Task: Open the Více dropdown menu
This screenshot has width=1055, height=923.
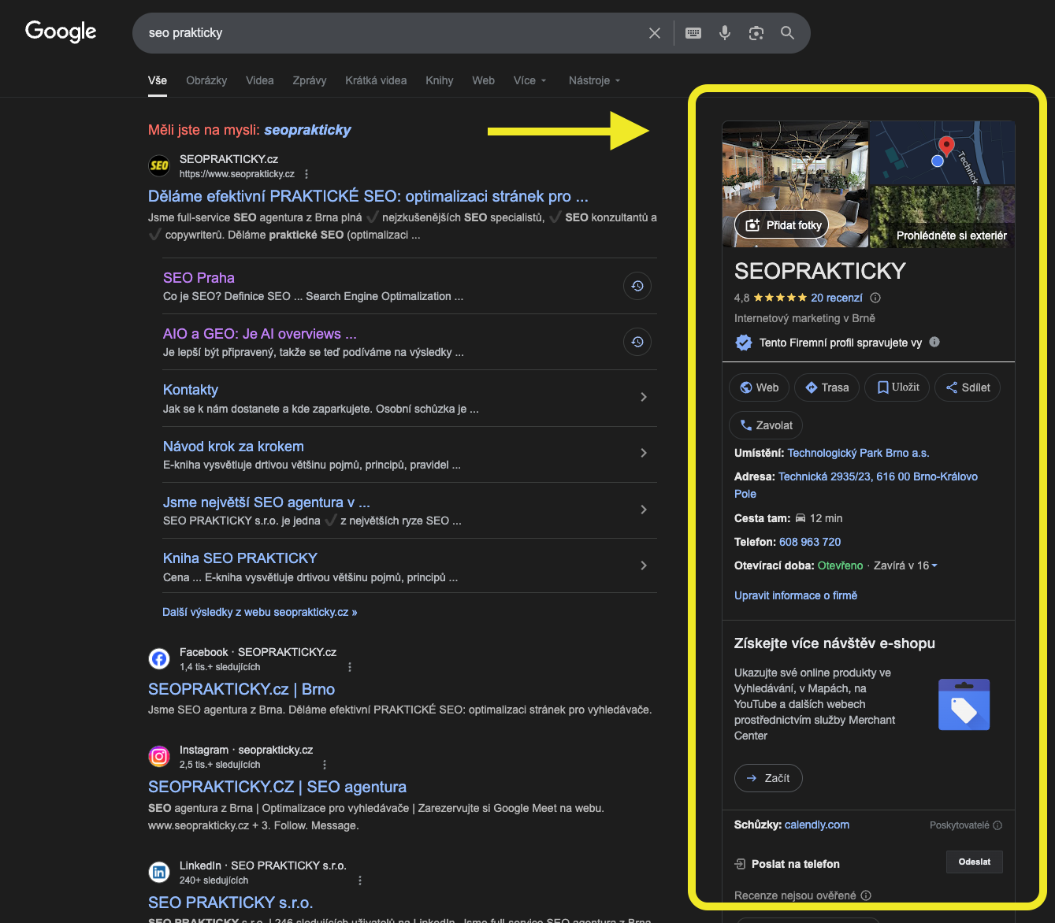Action: click(x=529, y=80)
